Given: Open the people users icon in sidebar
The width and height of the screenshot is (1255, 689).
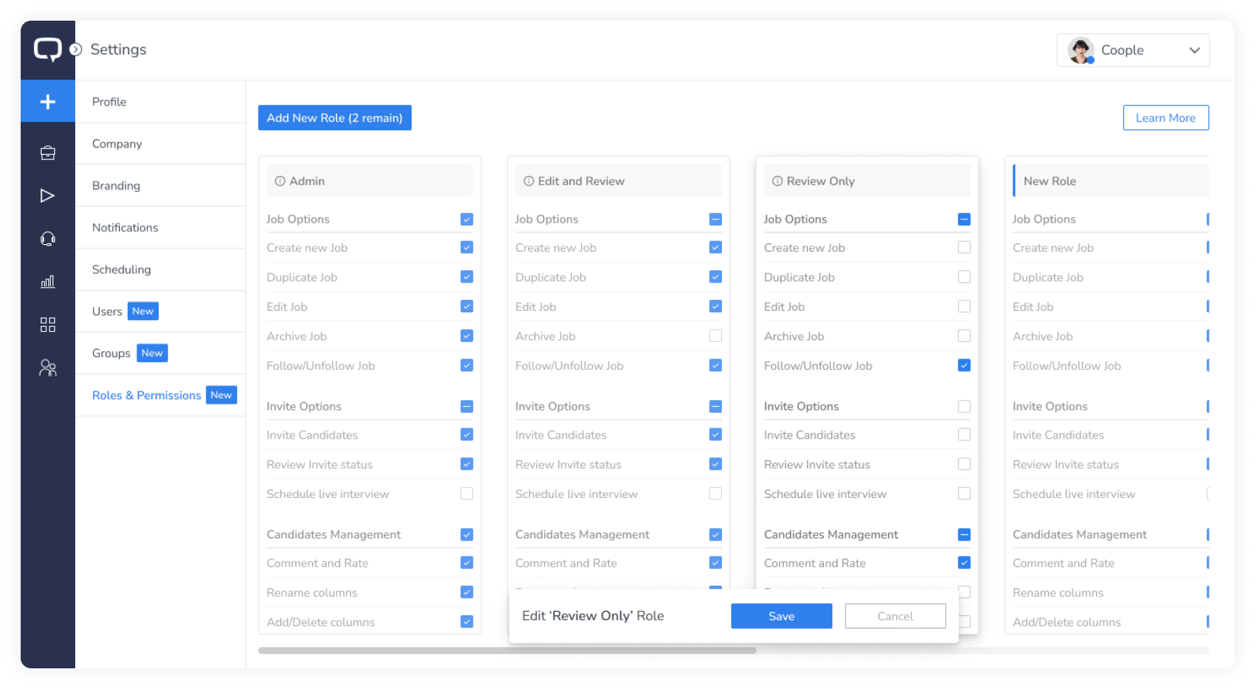Looking at the screenshot, I should (x=48, y=368).
